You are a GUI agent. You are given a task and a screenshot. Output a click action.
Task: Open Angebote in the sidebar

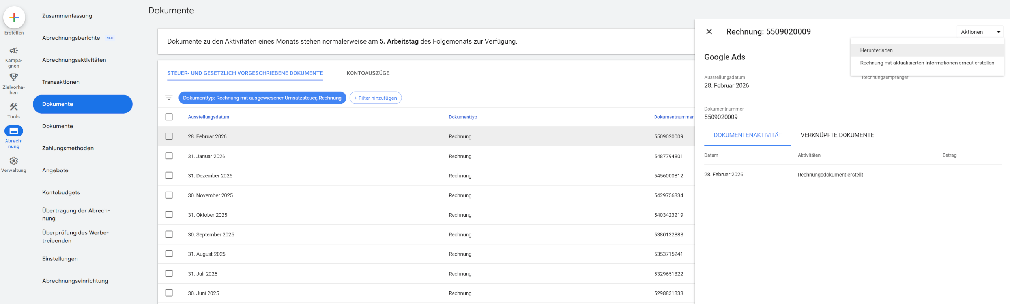point(55,170)
